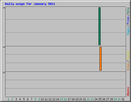This screenshot has width=131, height=102.
Task: Click day label '12' on the x-axis
Action: pyautogui.click(x=50, y=99)
